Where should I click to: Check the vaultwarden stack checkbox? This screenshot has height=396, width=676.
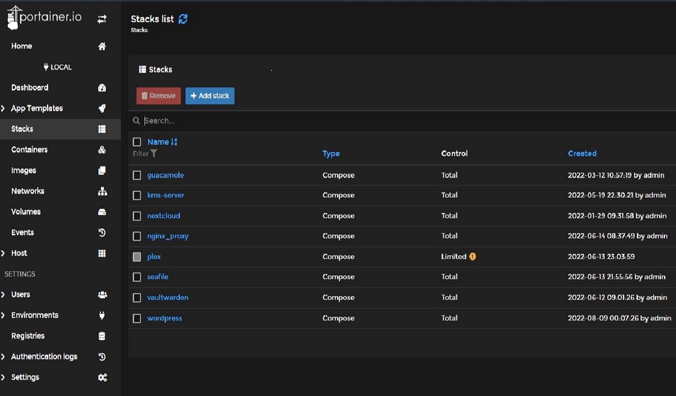pyautogui.click(x=137, y=298)
